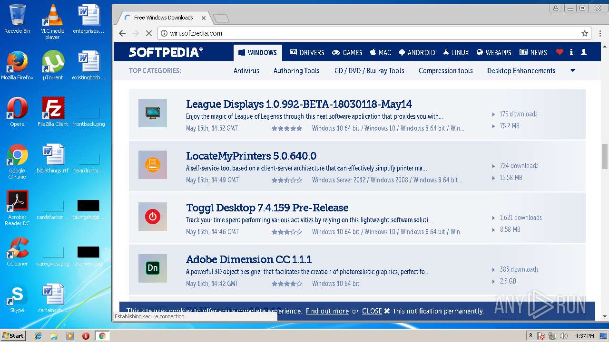The image size is (609, 342).
Task: Launch Skype from the desktop
Action: [x=17, y=298]
